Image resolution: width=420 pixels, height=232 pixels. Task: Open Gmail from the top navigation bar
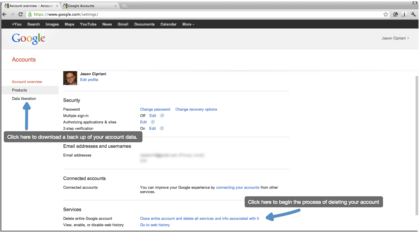123,24
